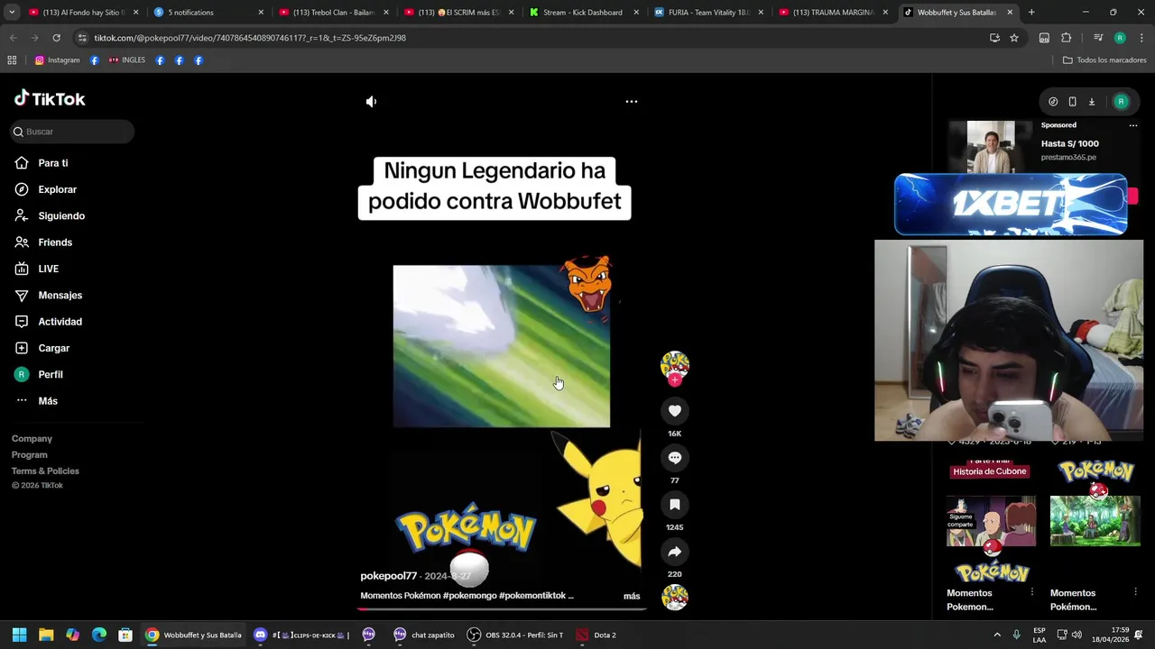The height and width of the screenshot is (649, 1155).
Task: Click the TikTok logo
Action: 50,99
